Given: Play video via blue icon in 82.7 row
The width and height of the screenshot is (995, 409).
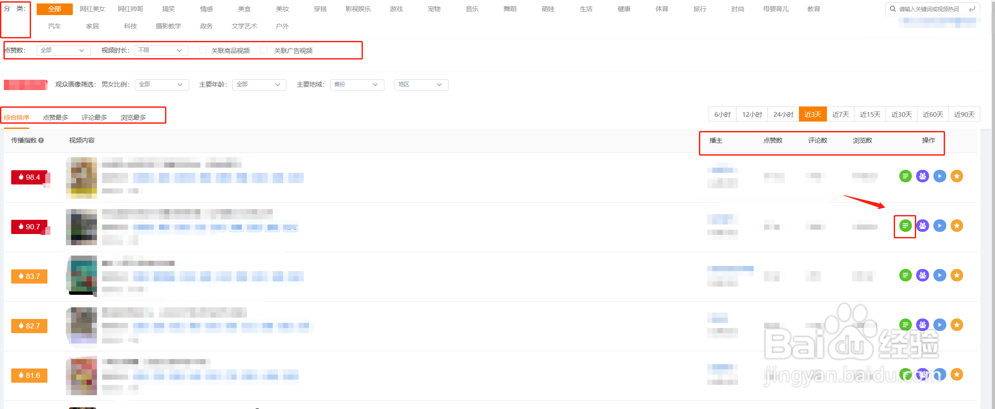Looking at the screenshot, I should point(940,325).
